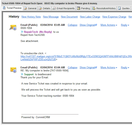Click the General tab pencil icon
The image size is (132, 125).
click(x=25, y=8)
